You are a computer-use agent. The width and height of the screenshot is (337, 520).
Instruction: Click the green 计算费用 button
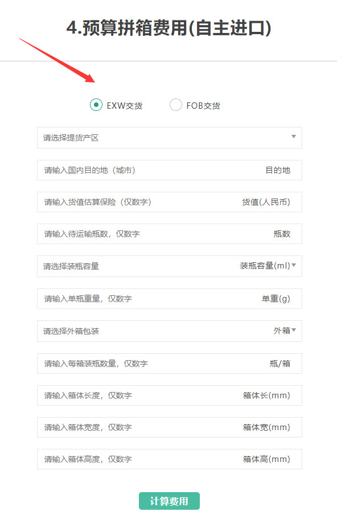(x=169, y=501)
